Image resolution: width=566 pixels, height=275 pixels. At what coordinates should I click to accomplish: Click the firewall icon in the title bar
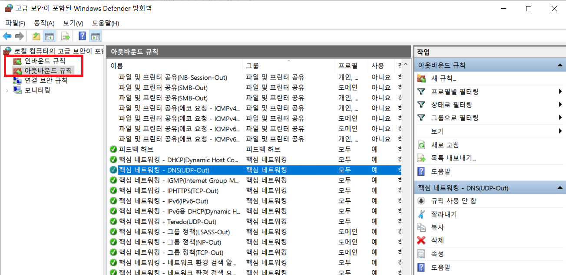click(8, 8)
